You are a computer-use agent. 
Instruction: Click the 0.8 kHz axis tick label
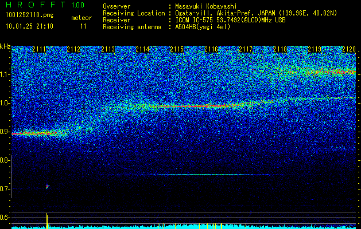click(x=5, y=160)
